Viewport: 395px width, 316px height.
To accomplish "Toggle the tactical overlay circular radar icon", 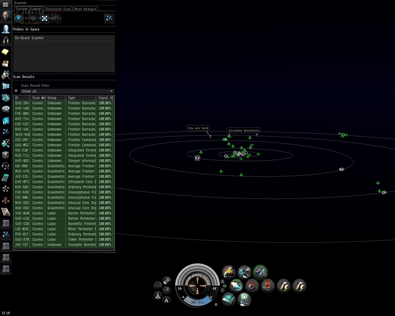I will 167,290.
